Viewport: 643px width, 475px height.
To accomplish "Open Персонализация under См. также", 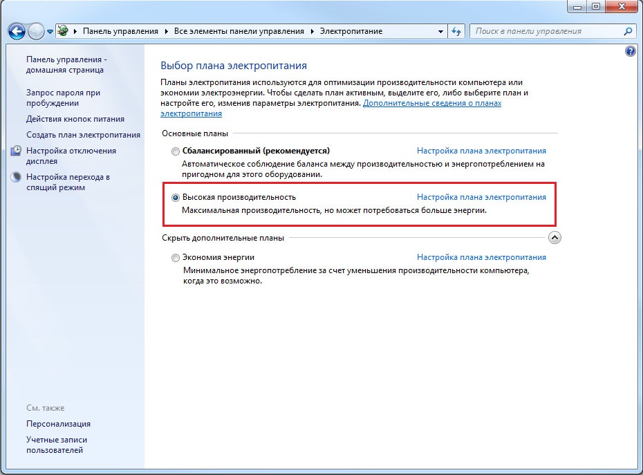I will (58, 424).
